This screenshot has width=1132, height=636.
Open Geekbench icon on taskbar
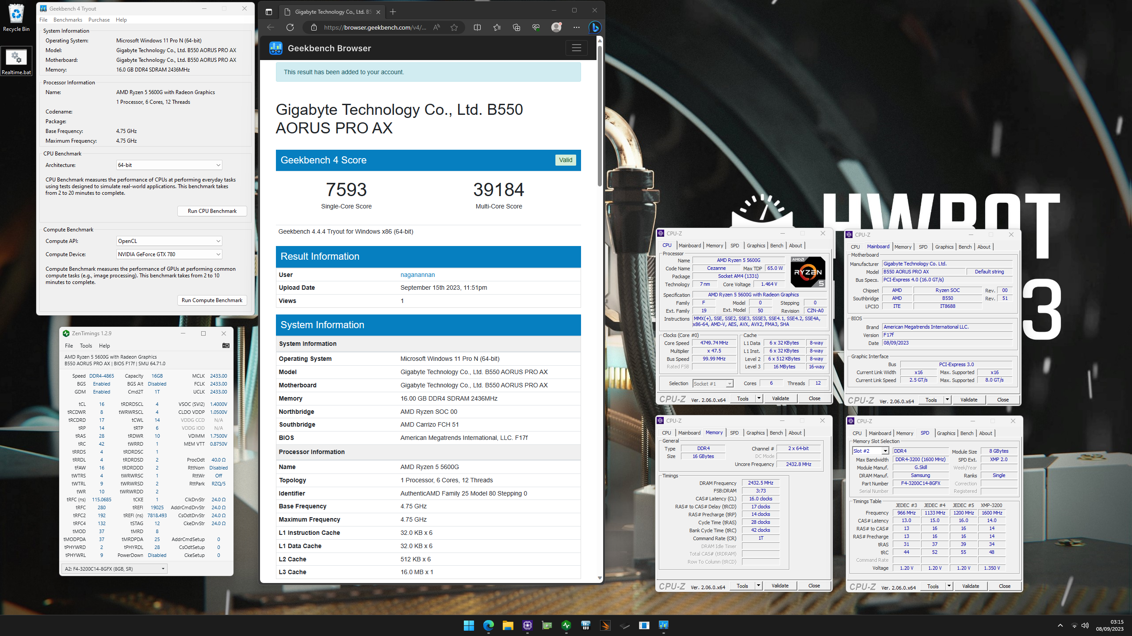[663, 625]
